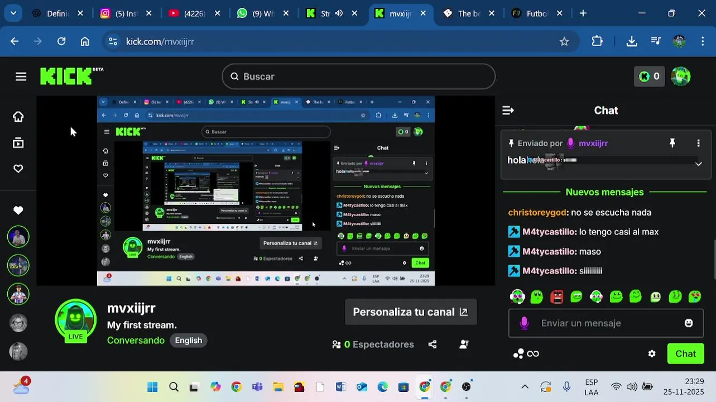The height and width of the screenshot is (402, 716).
Task: Open tab search dropdown in Chrome
Action: point(13,13)
